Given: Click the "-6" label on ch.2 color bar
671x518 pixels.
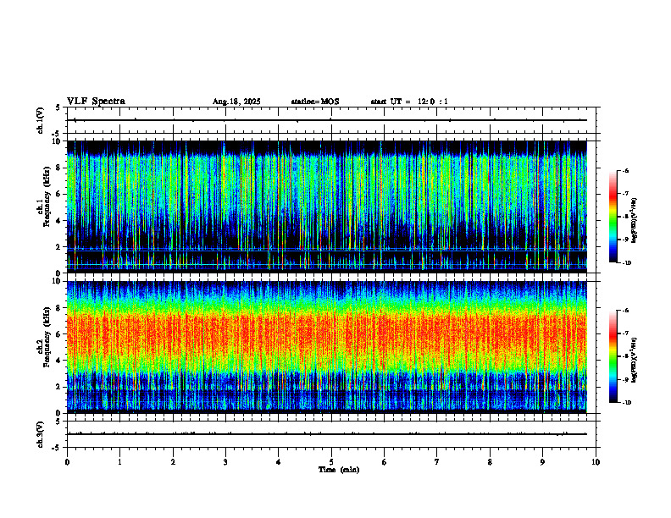Looking at the screenshot, I should point(626,311).
